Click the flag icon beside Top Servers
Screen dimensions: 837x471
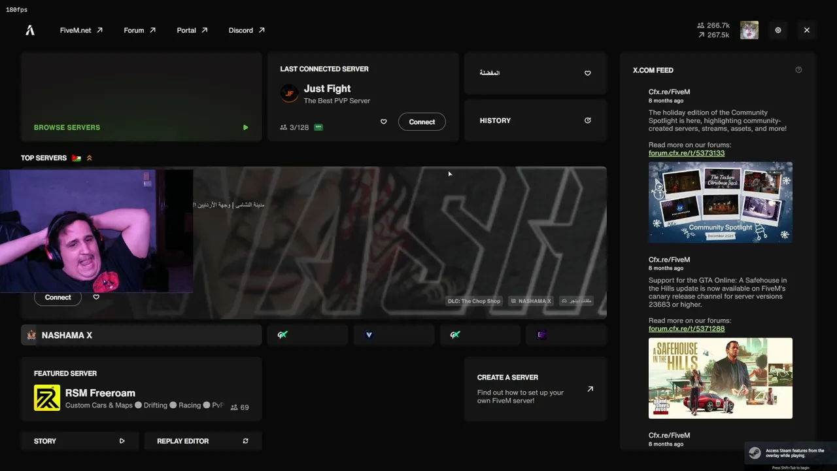(77, 158)
